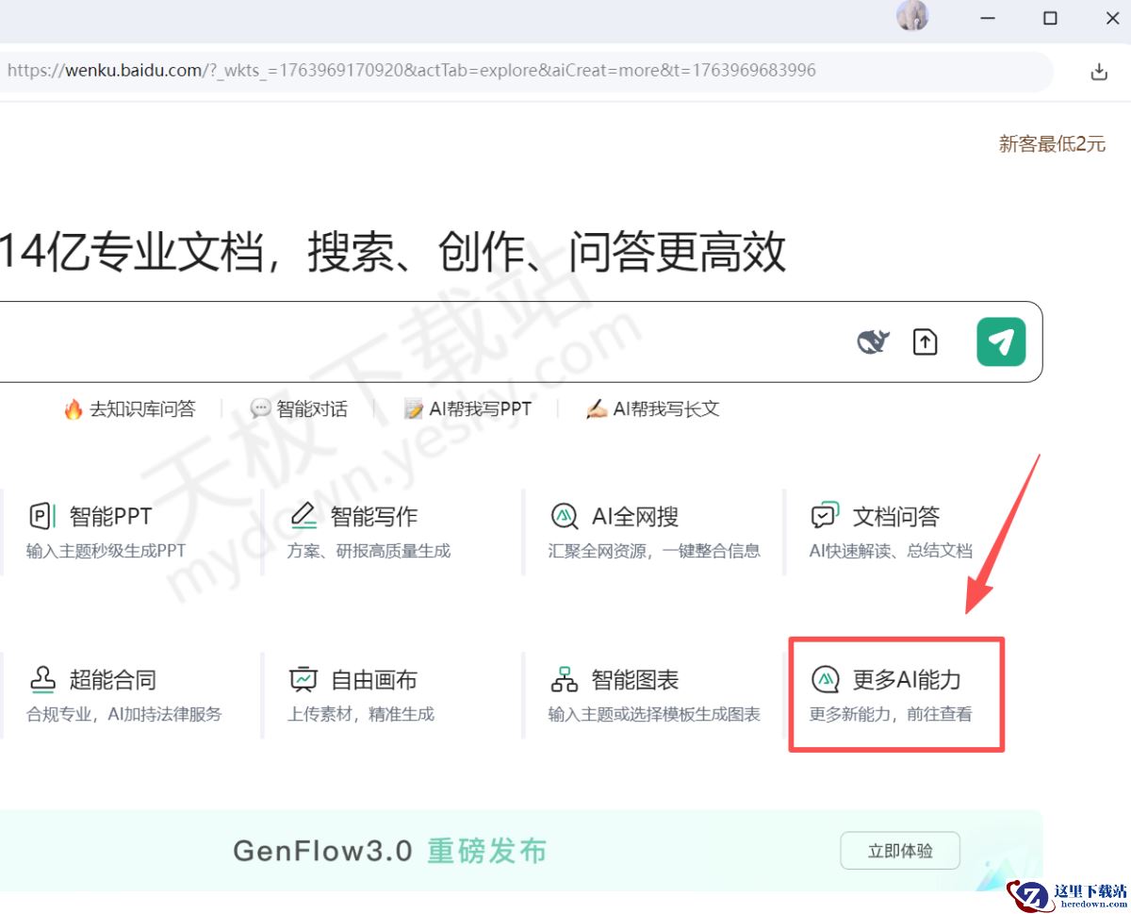Select the 智能PPT feature icon

click(x=41, y=516)
